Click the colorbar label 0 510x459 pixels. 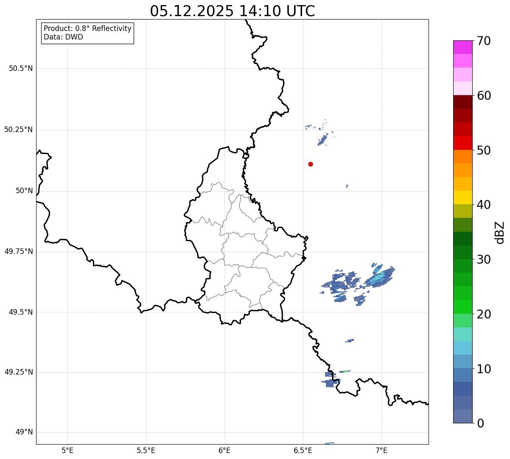[480, 423]
